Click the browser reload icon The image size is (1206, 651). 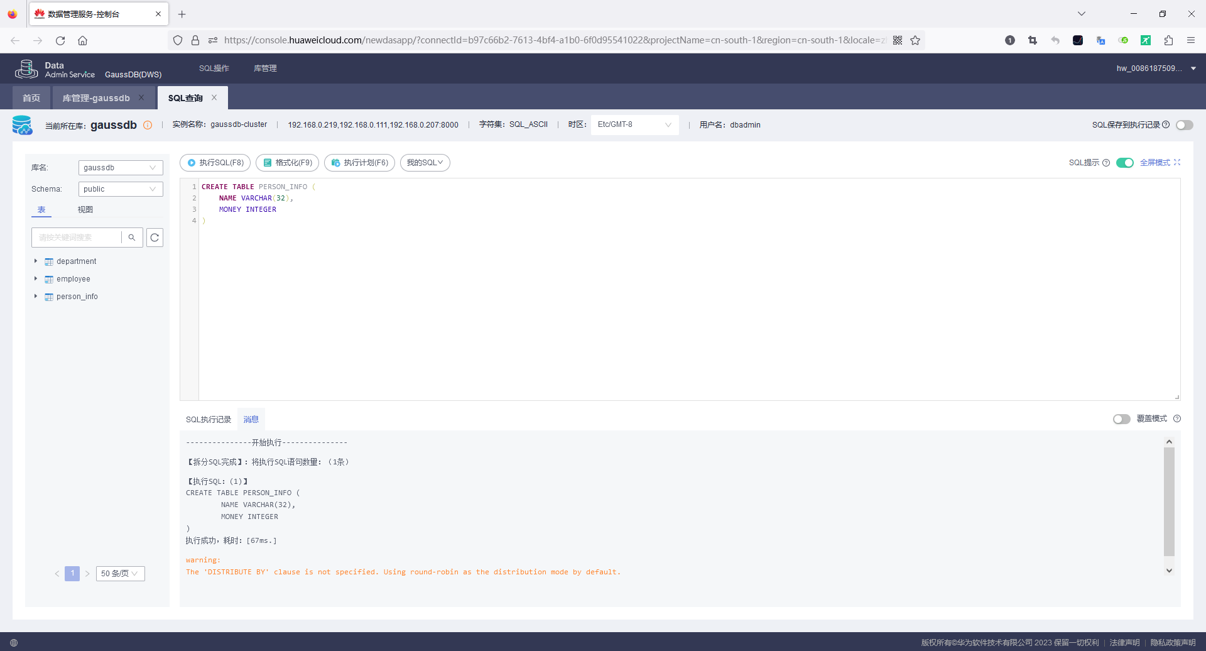point(60,40)
